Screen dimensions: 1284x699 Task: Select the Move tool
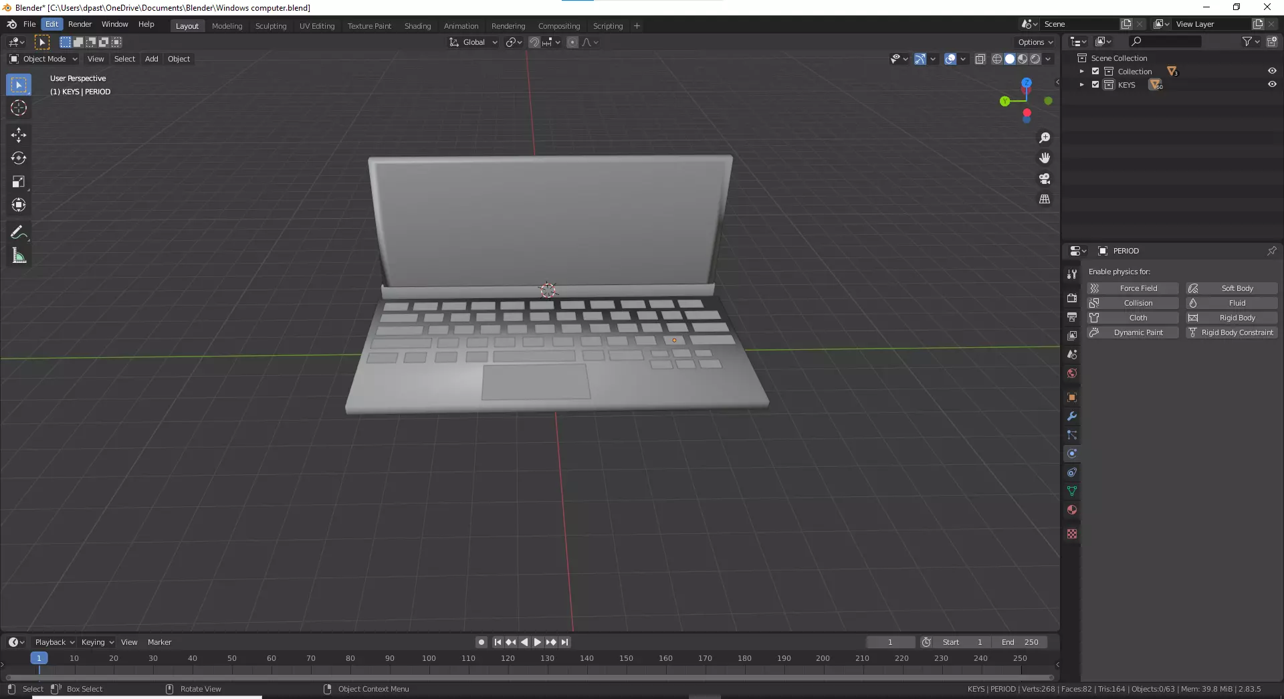(19, 135)
